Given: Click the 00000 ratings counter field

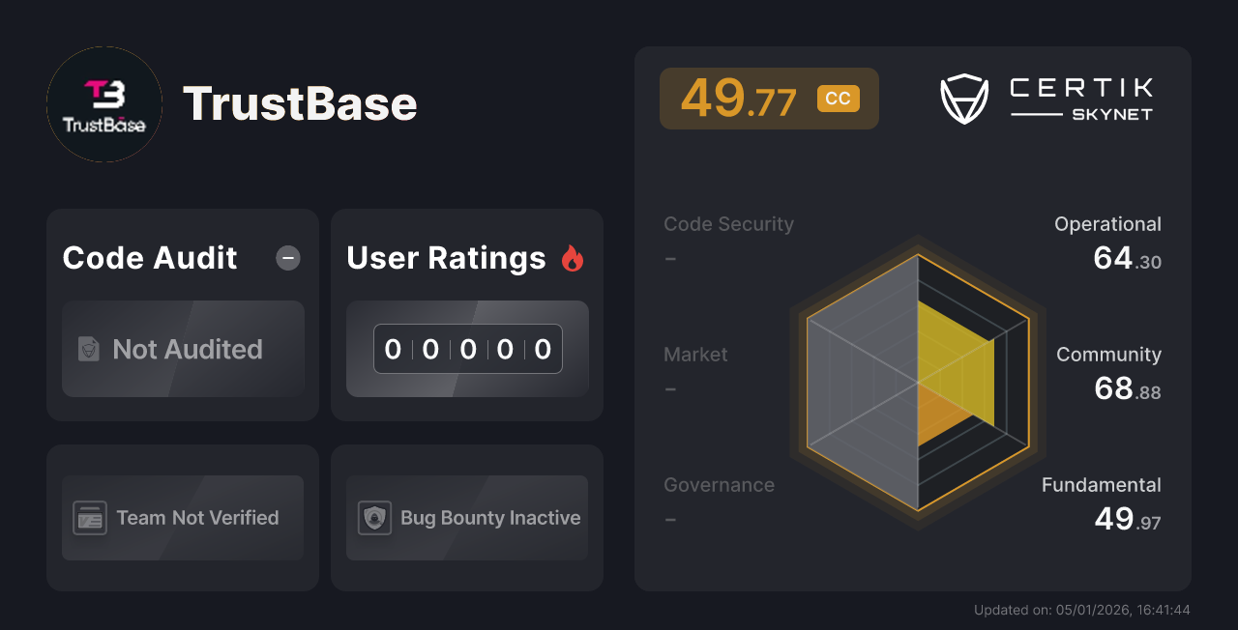Looking at the screenshot, I should click(467, 349).
